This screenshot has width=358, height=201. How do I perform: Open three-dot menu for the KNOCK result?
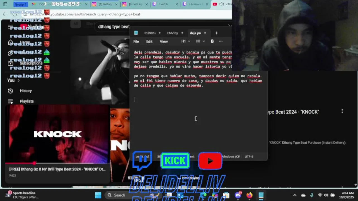342,111
